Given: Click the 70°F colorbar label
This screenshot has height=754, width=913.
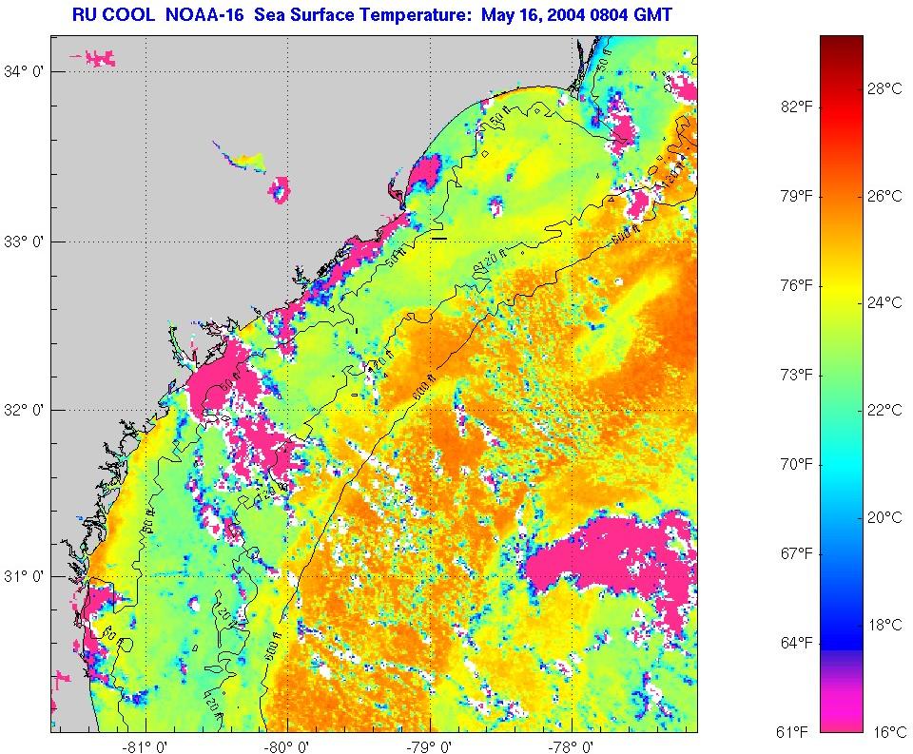Looking at the screenshot, I should pyautogui.click(x=797, y=464).
